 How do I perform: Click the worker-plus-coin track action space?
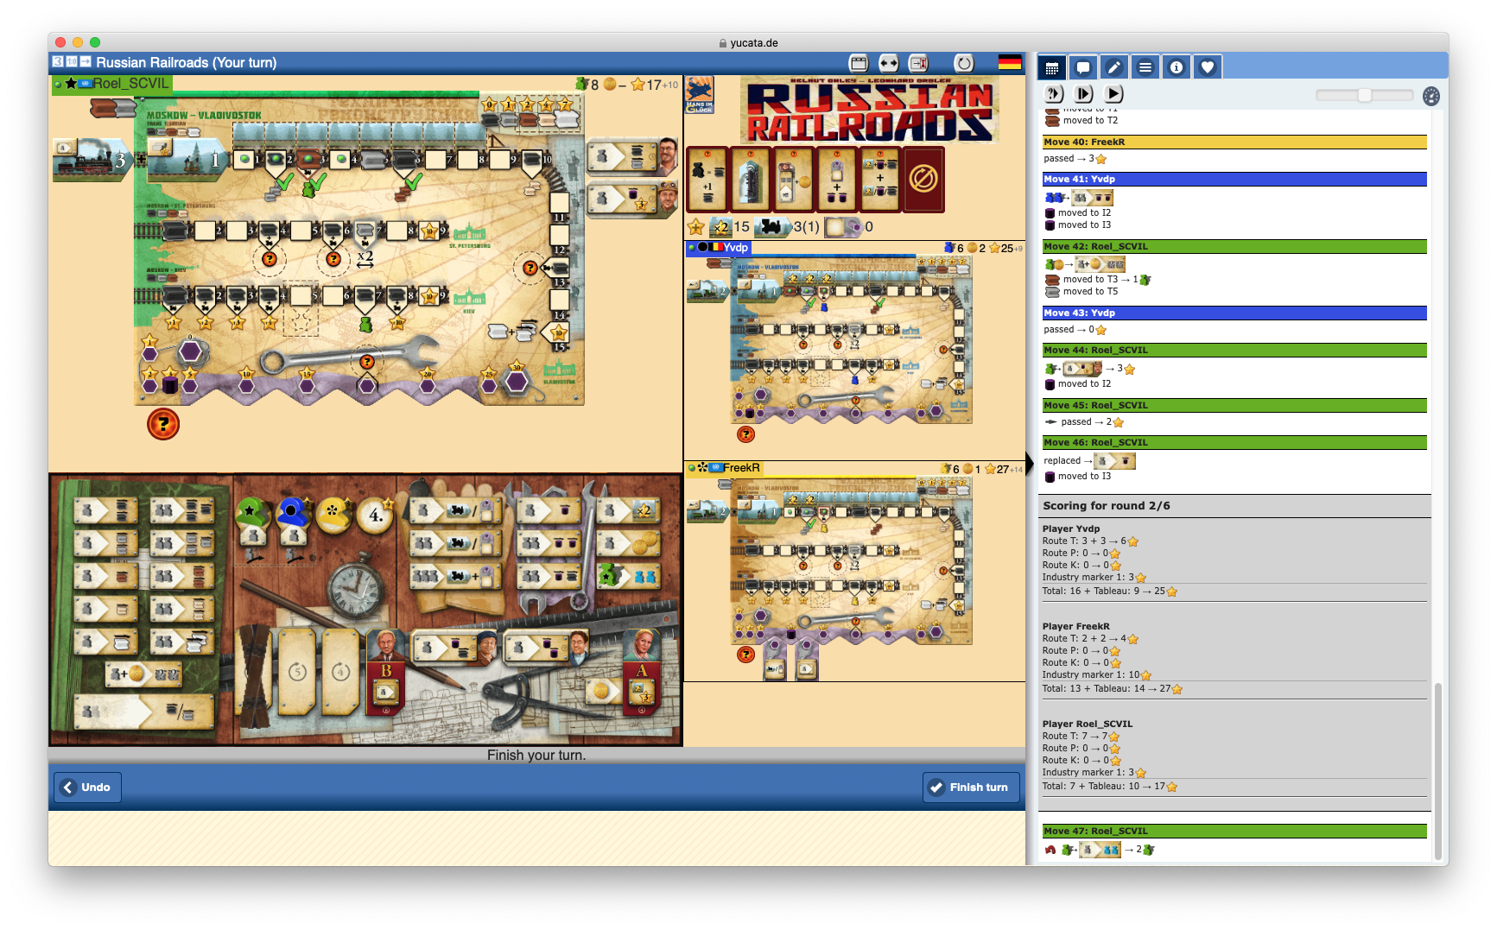(143, 674)
